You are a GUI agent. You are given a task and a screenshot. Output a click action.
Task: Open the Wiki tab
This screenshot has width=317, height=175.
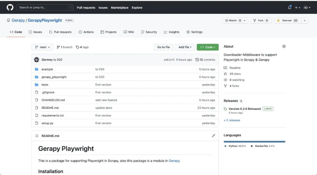(129, 32)
